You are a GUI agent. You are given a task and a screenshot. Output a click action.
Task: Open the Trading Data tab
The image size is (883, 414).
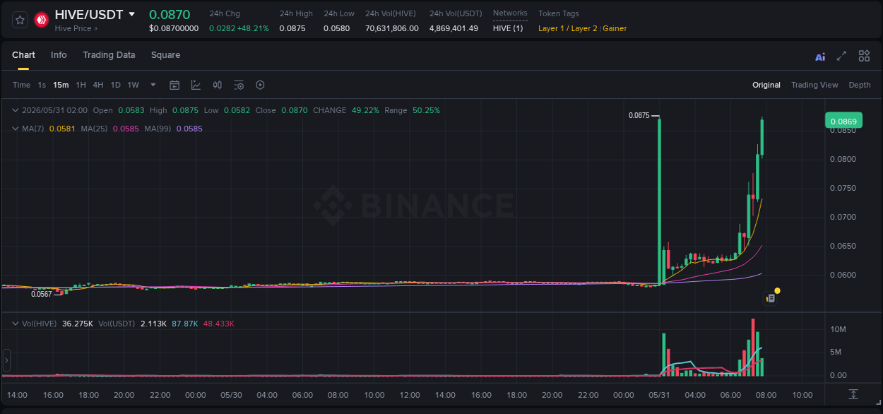(109, 55)
